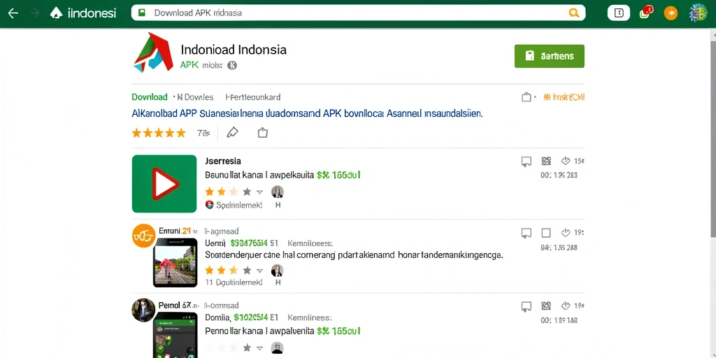Select the green Download tab
The image size is (716, 358).
click(150, 96)
